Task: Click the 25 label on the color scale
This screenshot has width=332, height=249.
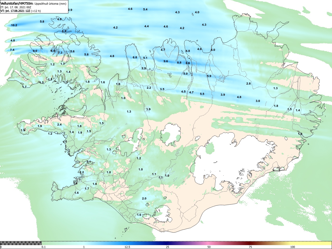Action: point(168,247)
